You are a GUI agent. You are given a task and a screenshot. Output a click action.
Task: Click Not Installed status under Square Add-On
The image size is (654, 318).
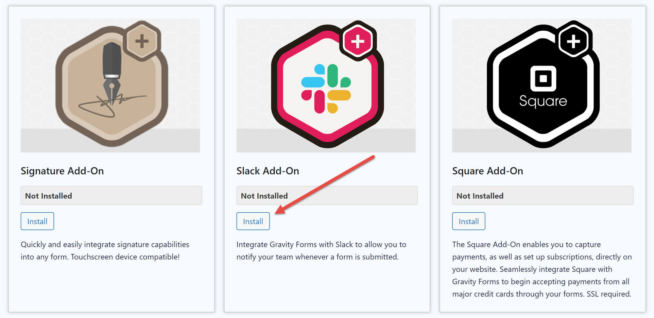click(x=542, y=195)
